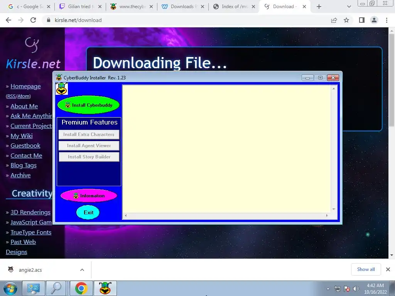This screenshot has height=296, width=395.
Task: Open the JavaScript Games link
Action: click(31, 222)
